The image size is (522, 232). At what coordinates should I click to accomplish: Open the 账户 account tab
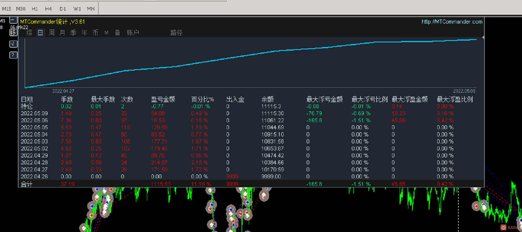(x=133, y=33)
